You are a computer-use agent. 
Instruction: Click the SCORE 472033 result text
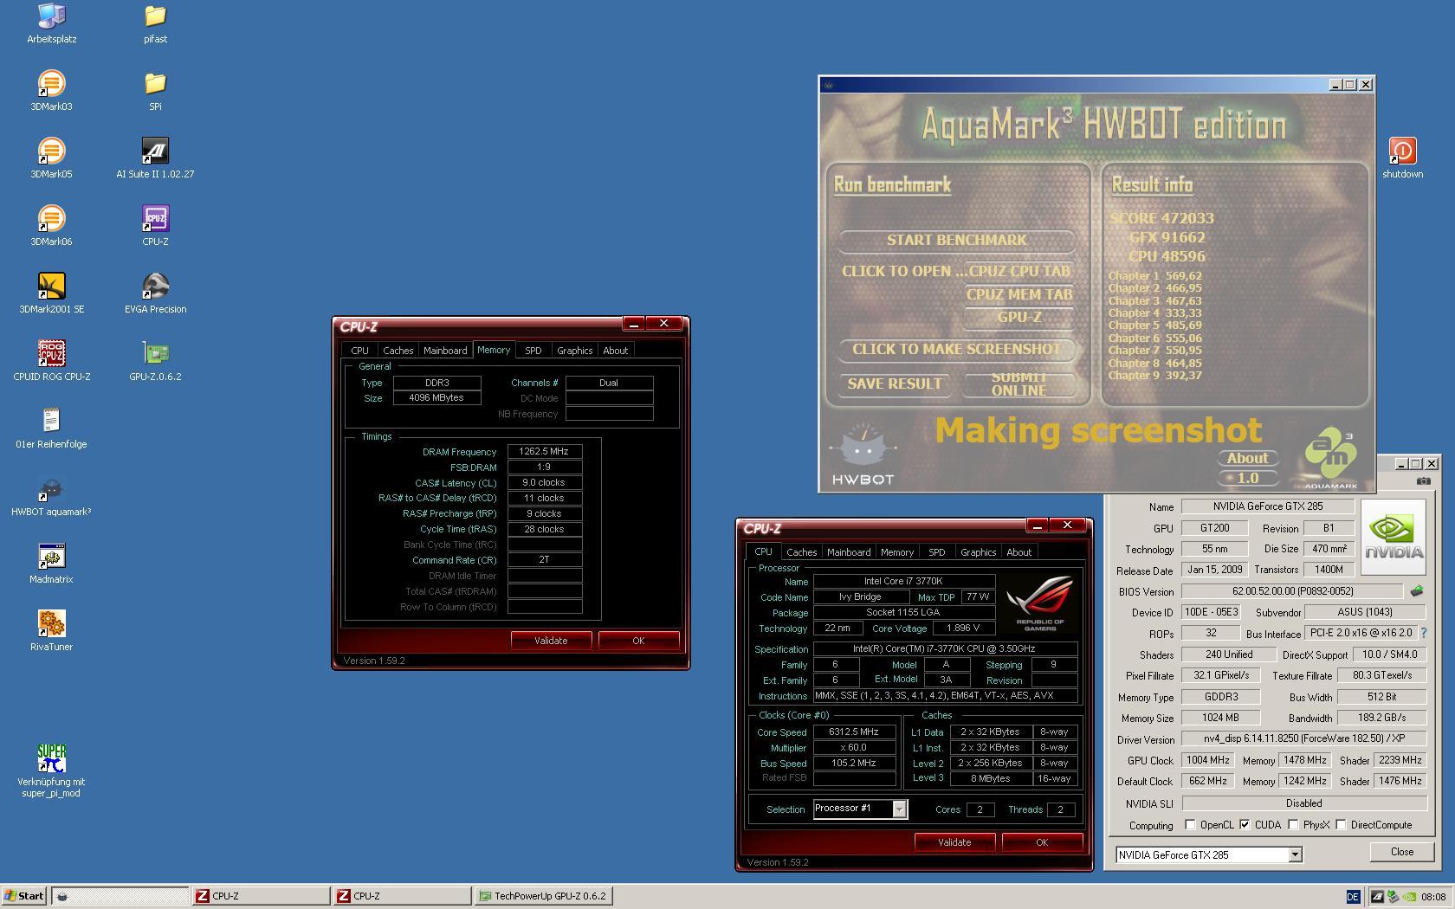pyautogui.click(x=1161, y=218)
